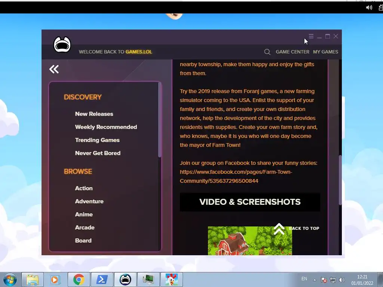Click the sidebar panel scrollbar
Screen dimensions: 383x287
click(x=159, y=120)
